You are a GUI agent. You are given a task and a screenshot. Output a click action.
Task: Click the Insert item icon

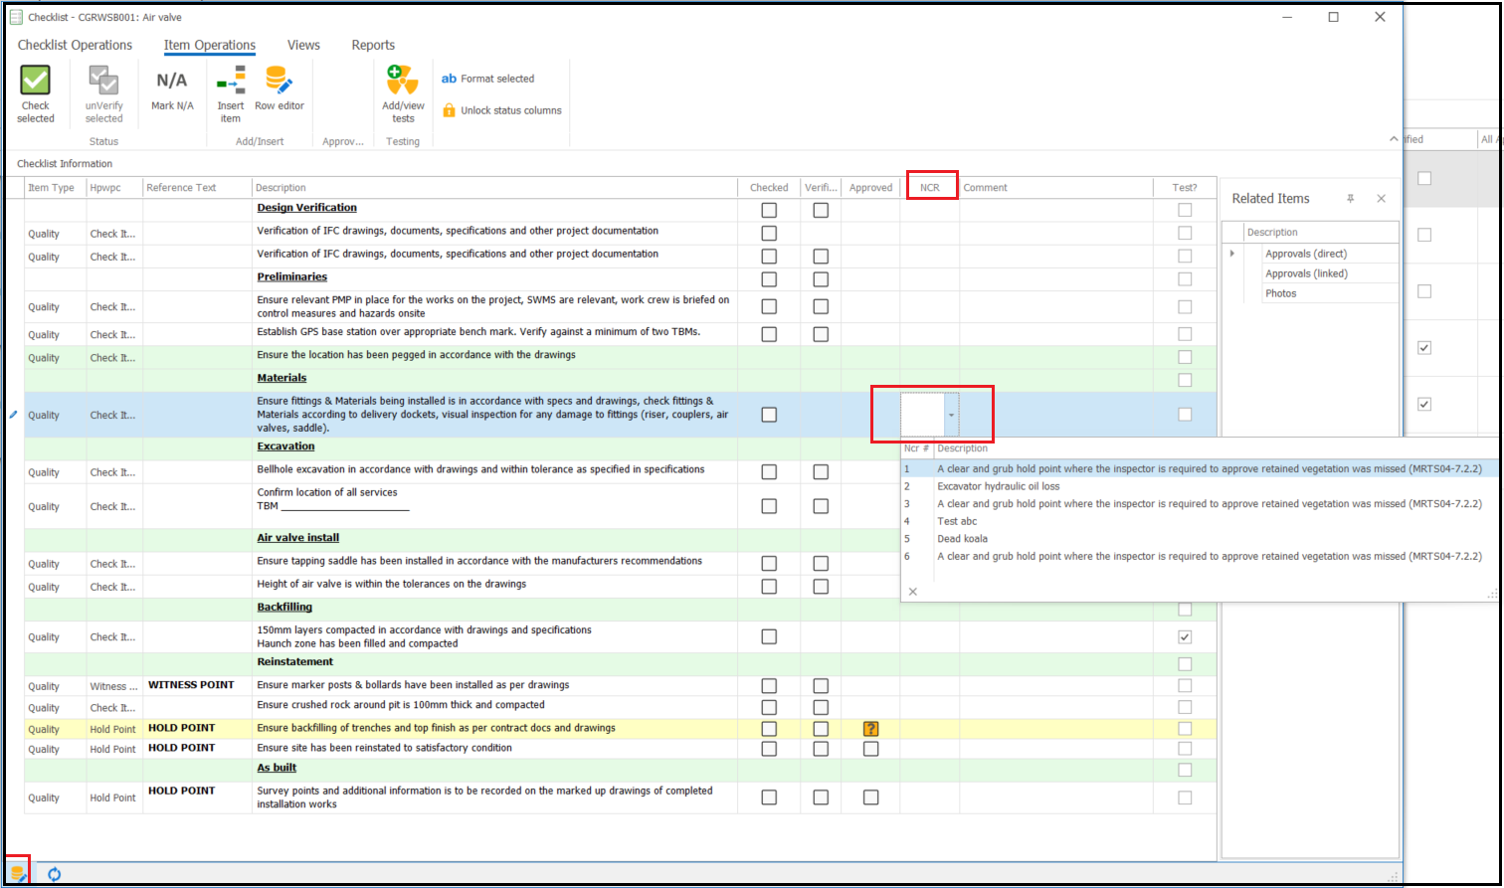tap(231, 82)
